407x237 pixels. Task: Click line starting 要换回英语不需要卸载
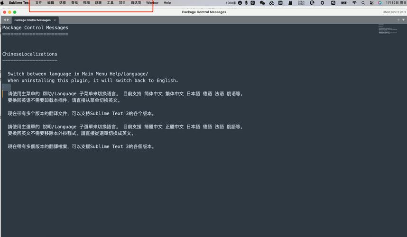pyautogui.click(x=64, y=100)
